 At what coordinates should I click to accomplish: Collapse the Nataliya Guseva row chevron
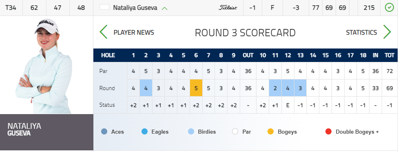[x=164, y=9]
